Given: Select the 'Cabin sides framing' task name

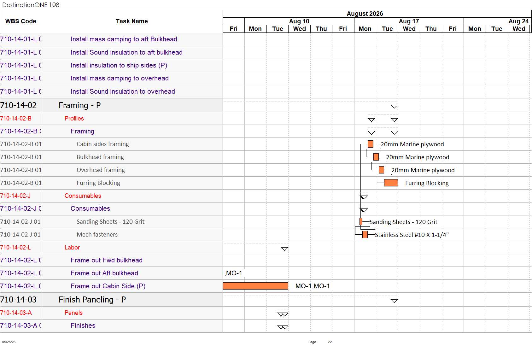Looking at the screenshot, I should click(103, 144).
